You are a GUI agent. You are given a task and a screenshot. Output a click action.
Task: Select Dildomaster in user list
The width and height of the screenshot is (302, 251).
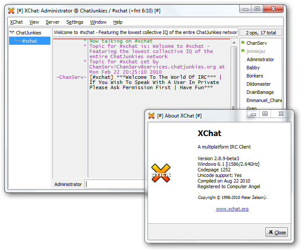point(259,84)
